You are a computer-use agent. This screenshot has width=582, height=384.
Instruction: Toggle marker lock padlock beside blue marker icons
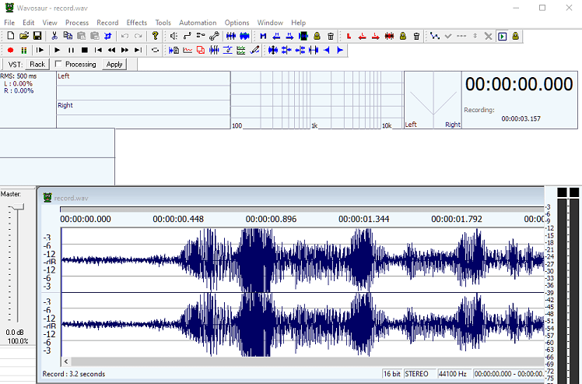click(317, 36)
